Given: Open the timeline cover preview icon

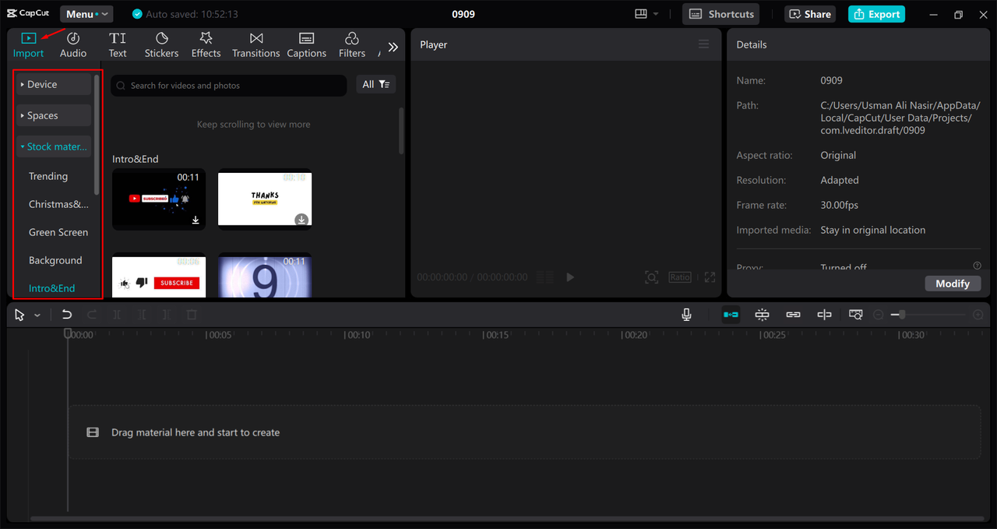Looking at the screenshot, I should [x=855, y=315].
